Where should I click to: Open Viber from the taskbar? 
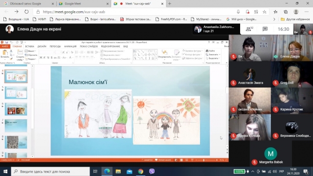[152, 171]
